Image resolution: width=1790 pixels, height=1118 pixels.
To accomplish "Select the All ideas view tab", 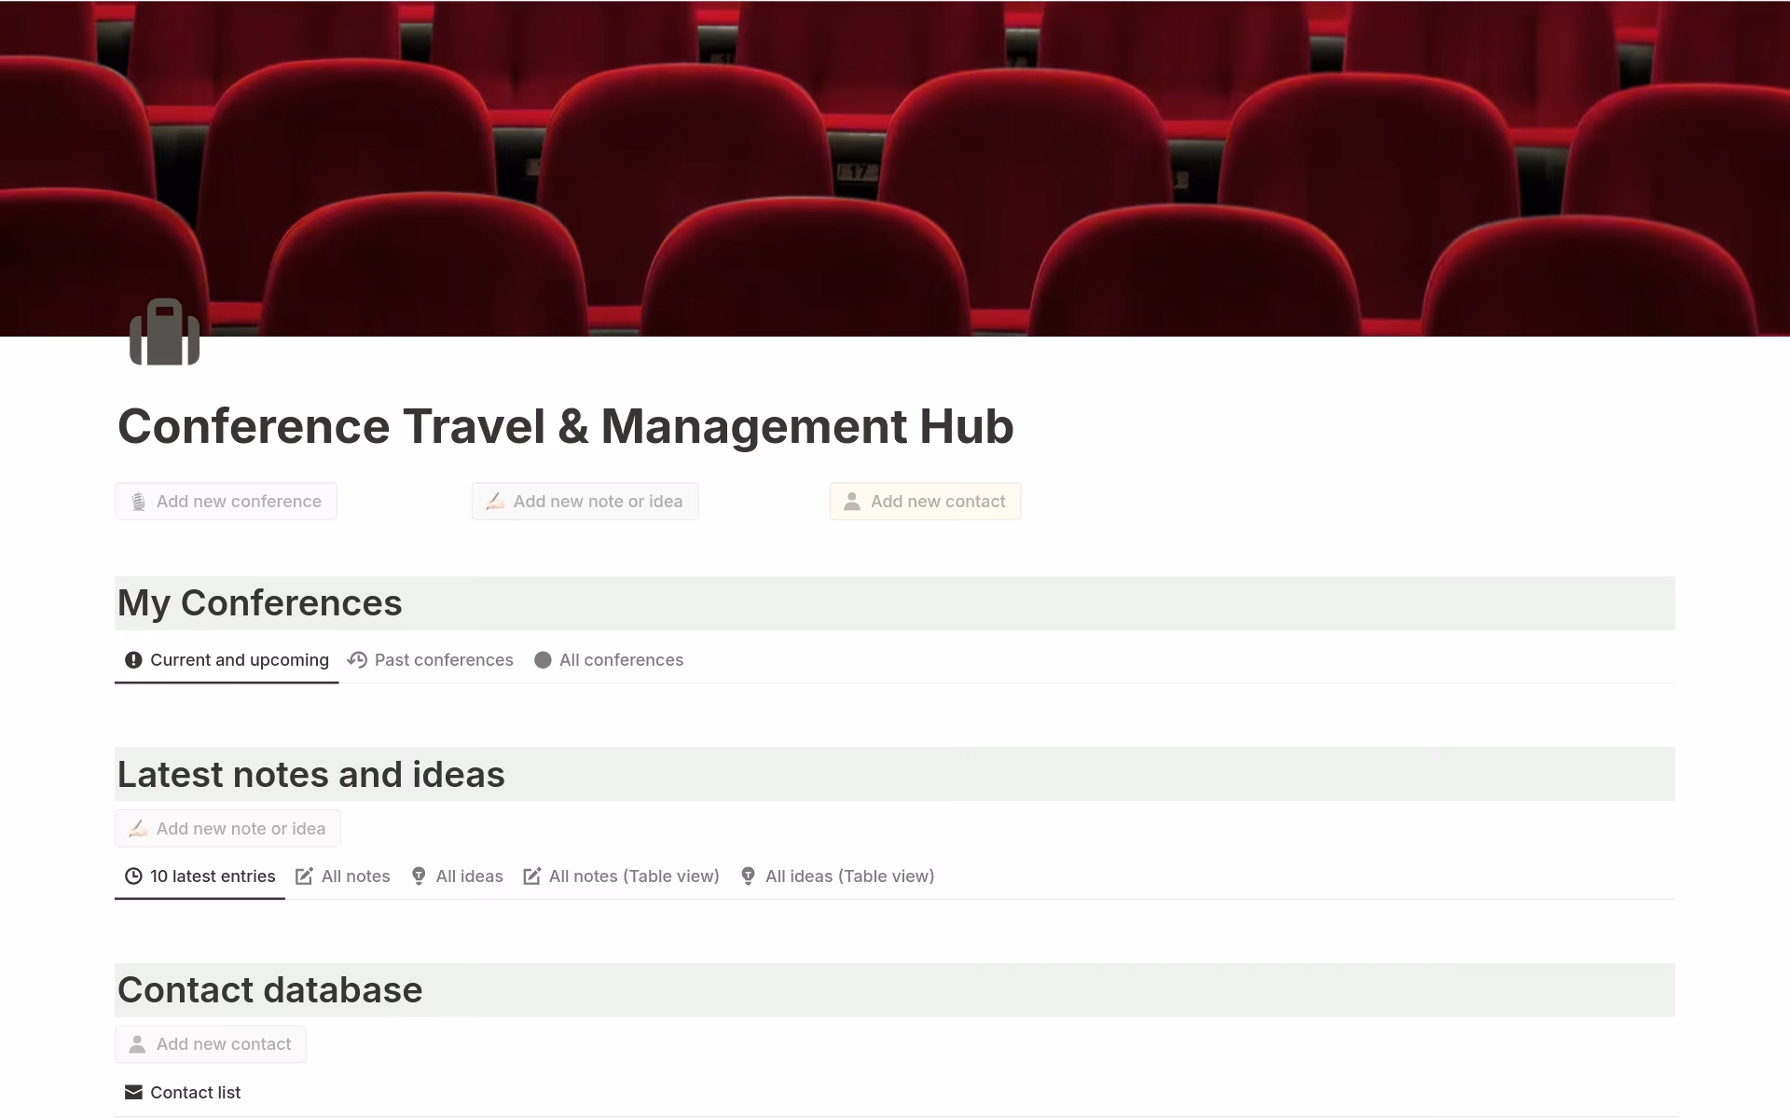I will 469,876.
